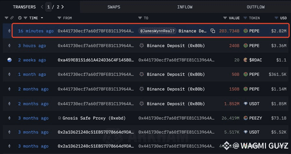Open the '2 weeks ago' transaction link

point(32,60)
